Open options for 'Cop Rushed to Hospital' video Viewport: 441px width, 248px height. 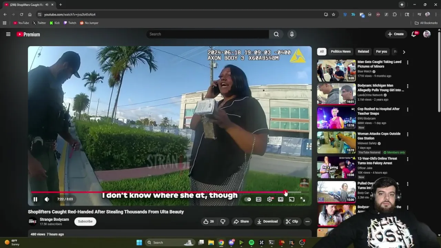(408, 110)
